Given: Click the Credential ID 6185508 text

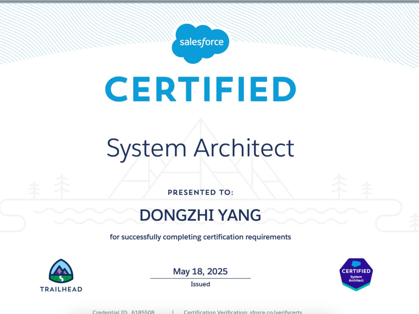Looking at the screenshot, I should click(124, 311).
